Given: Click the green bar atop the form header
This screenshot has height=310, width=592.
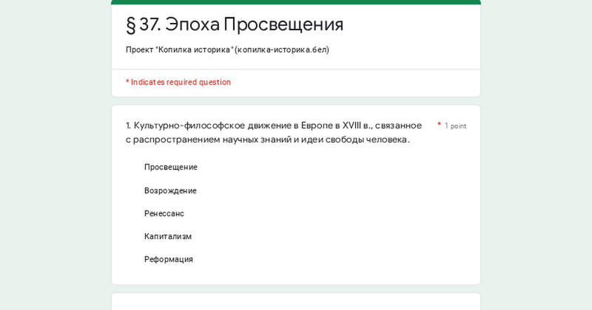Looking at the screenshot, I should (296, 2).
